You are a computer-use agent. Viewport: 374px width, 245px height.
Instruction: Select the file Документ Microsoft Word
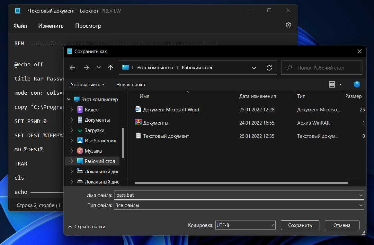click(171, 110)
